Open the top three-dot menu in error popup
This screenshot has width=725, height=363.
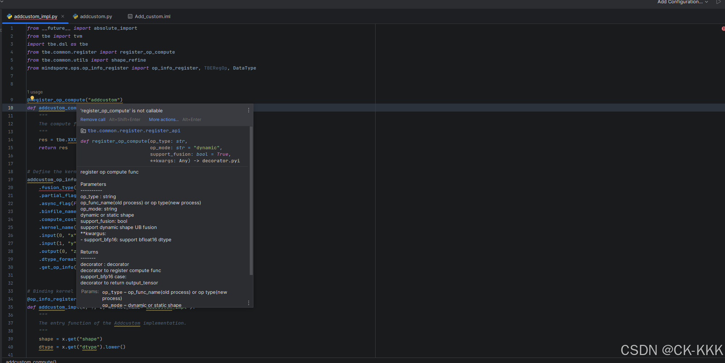pyautogui.click(x=248, y=110)
